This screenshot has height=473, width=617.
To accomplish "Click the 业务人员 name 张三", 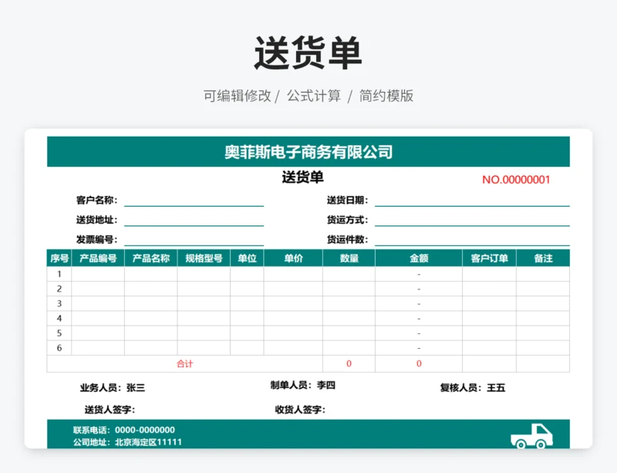I will pyautogui.click(x=136, y=388).
